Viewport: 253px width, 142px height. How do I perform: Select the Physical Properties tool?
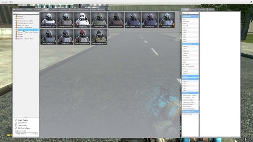coord(190,67)
